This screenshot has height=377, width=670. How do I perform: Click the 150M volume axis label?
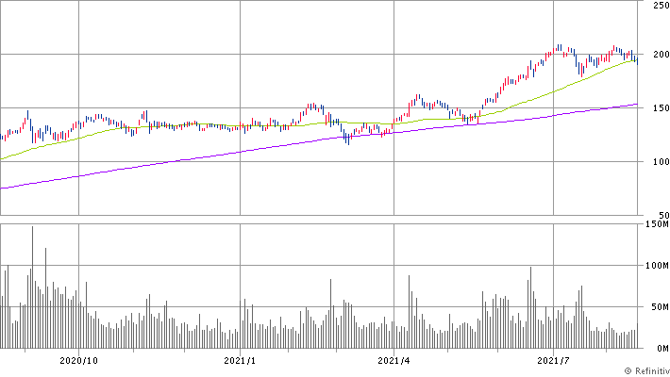(x=657, y=223)
